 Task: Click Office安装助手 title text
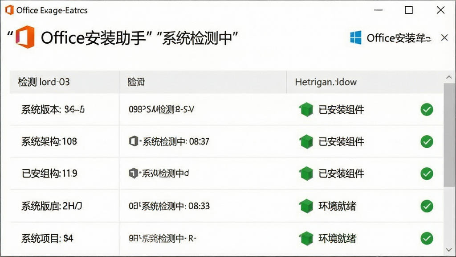pyautogui.click(x=94, y=38)
